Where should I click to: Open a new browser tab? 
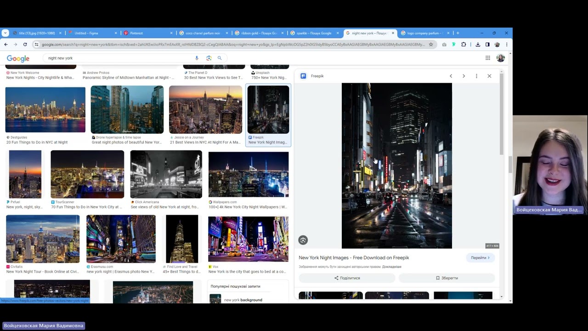point(458,33)
